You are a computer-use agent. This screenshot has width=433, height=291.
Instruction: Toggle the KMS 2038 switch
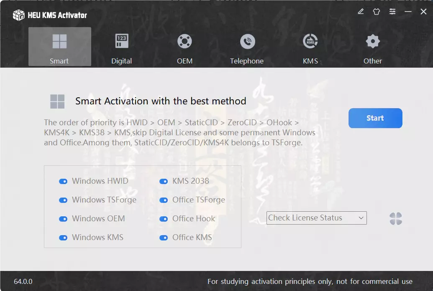tap(164, 181)
